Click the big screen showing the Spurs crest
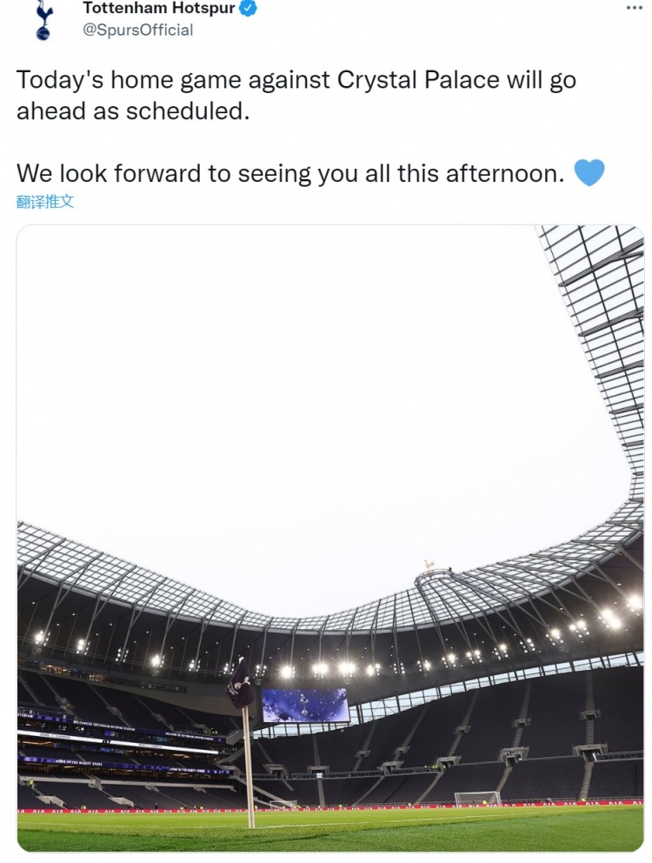 click(x=305, y=705)
